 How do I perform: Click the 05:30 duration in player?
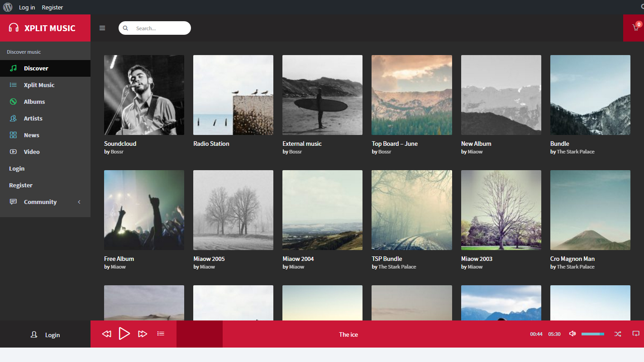(554, 334)
